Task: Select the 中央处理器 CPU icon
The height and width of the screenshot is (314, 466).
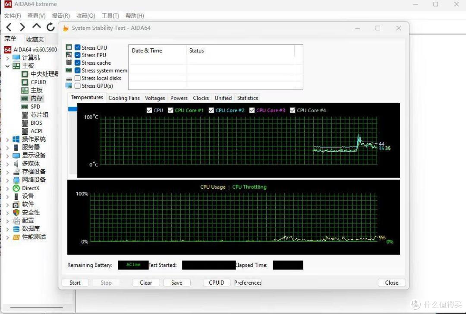Action: (25, 74)
